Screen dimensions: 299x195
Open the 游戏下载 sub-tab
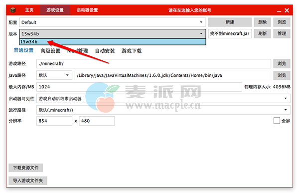coord(132,51)
